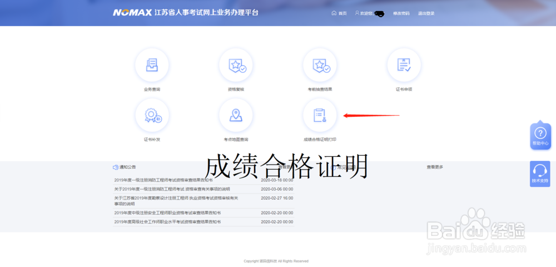Open notice 2019年度中级注册安全工程师职业资格考试审查结果告知书
The width and height of the screenshot is (556, 267).
click(167, 212)
